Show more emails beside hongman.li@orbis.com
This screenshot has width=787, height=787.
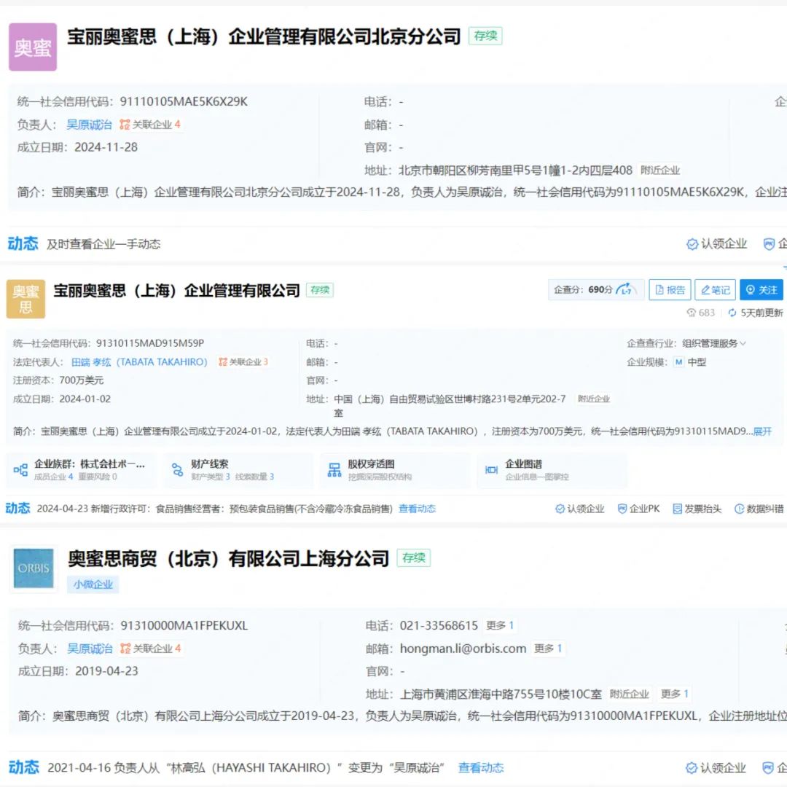[x=548, y=649]
